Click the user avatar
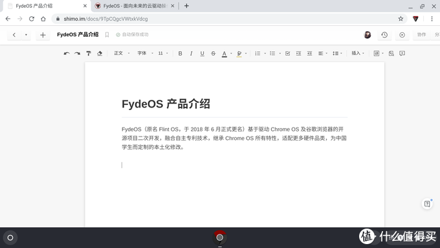440x248 pixels. click(x=368, y=34)
